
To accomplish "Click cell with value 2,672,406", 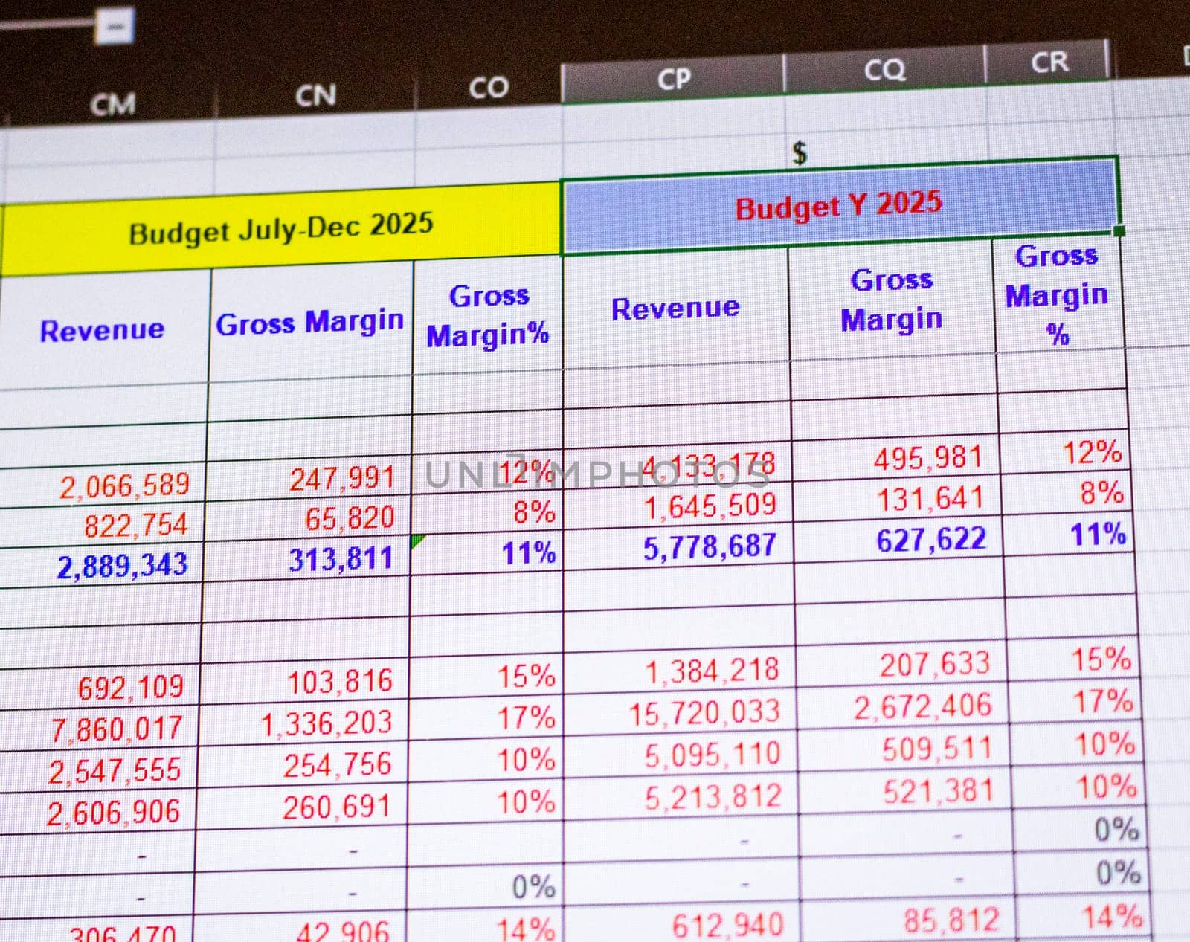I will (x=904, y=707).
